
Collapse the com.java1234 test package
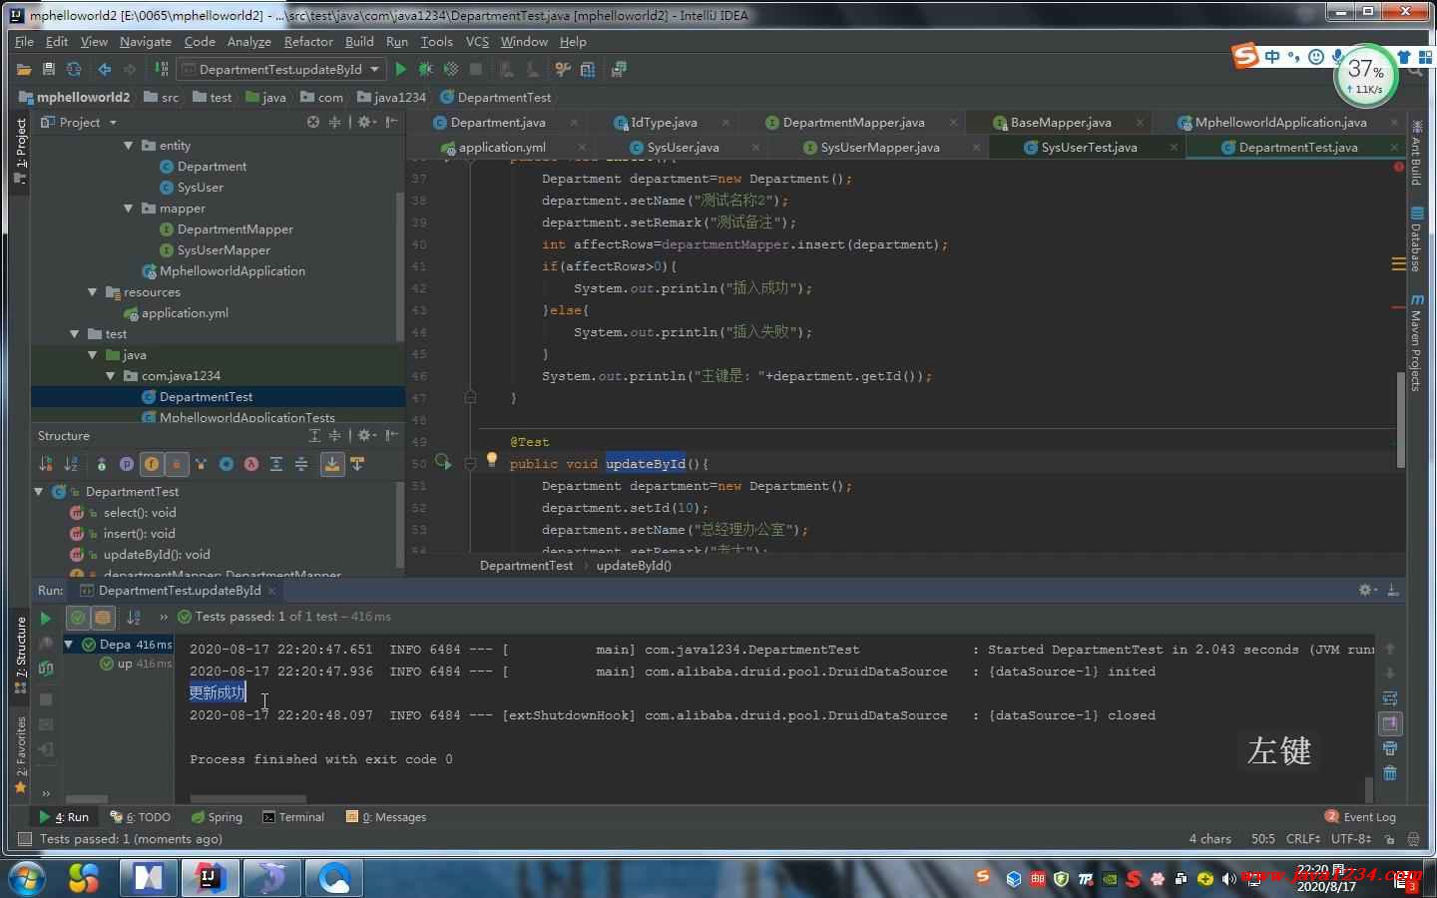(110, 376)
